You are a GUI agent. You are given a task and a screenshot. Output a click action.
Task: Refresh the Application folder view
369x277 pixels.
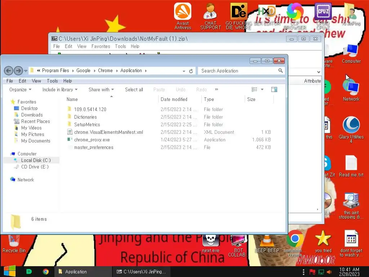tap(191, 71)
